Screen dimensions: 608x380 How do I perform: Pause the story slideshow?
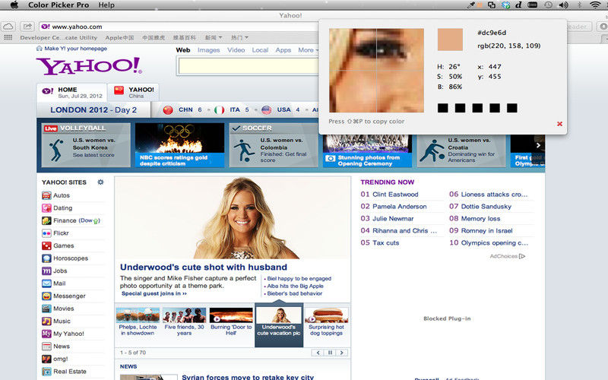pyautogui.click(x=330, y=353)
